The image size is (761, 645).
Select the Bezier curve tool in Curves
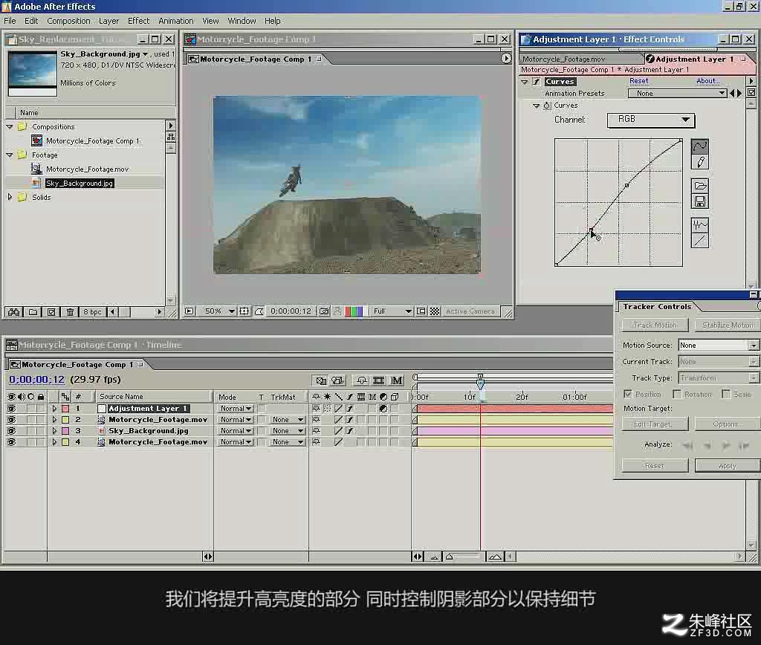(699, 146)
